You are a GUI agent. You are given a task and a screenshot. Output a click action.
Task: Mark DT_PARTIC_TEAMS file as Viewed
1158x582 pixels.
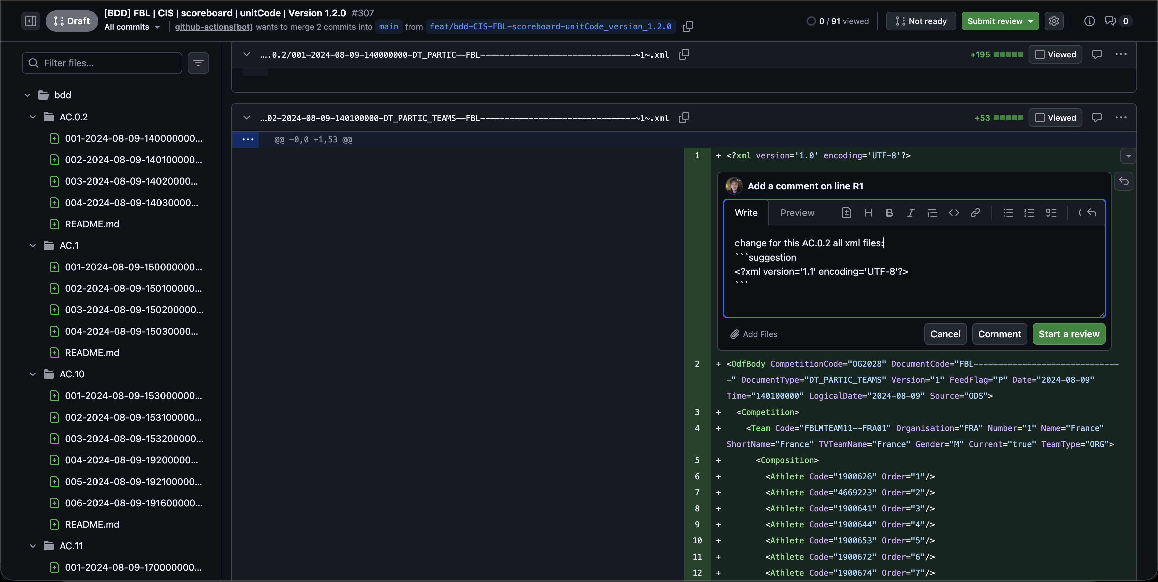coord(1055,118)
